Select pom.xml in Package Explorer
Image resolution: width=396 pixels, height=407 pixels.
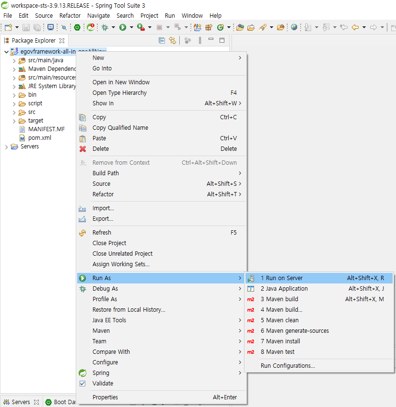[40, 138]
